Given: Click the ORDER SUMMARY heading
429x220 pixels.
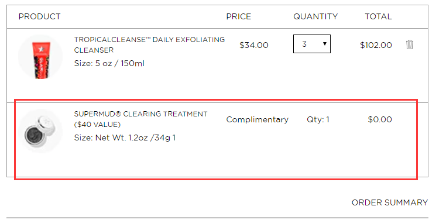Looking at the screenshot, I should [390, 202].
